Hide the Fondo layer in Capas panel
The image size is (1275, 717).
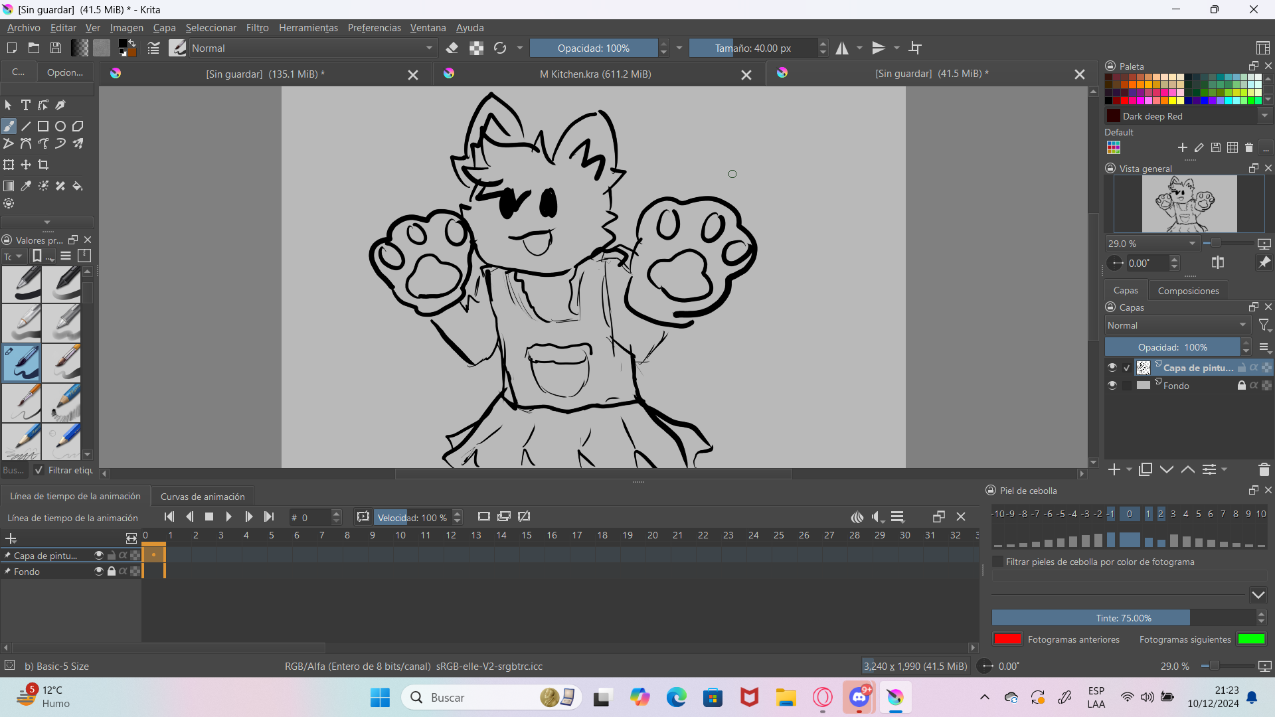[1112, 385]
